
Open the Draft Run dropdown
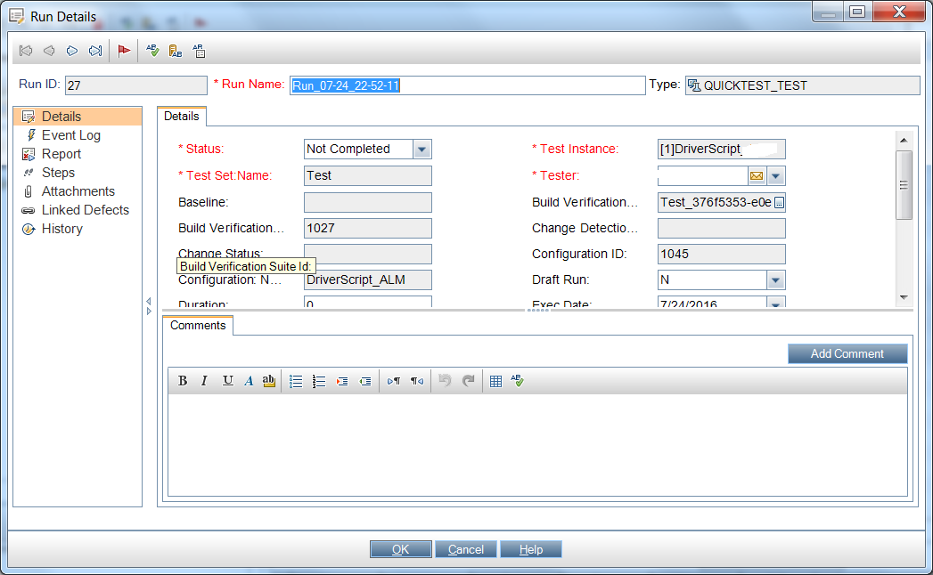[774, 279]
